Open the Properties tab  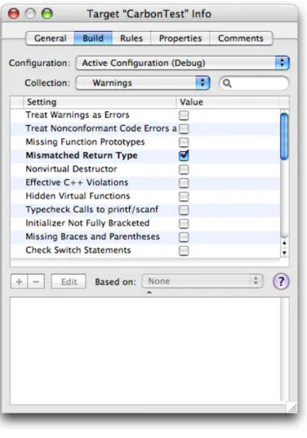(x=180, y=38)
